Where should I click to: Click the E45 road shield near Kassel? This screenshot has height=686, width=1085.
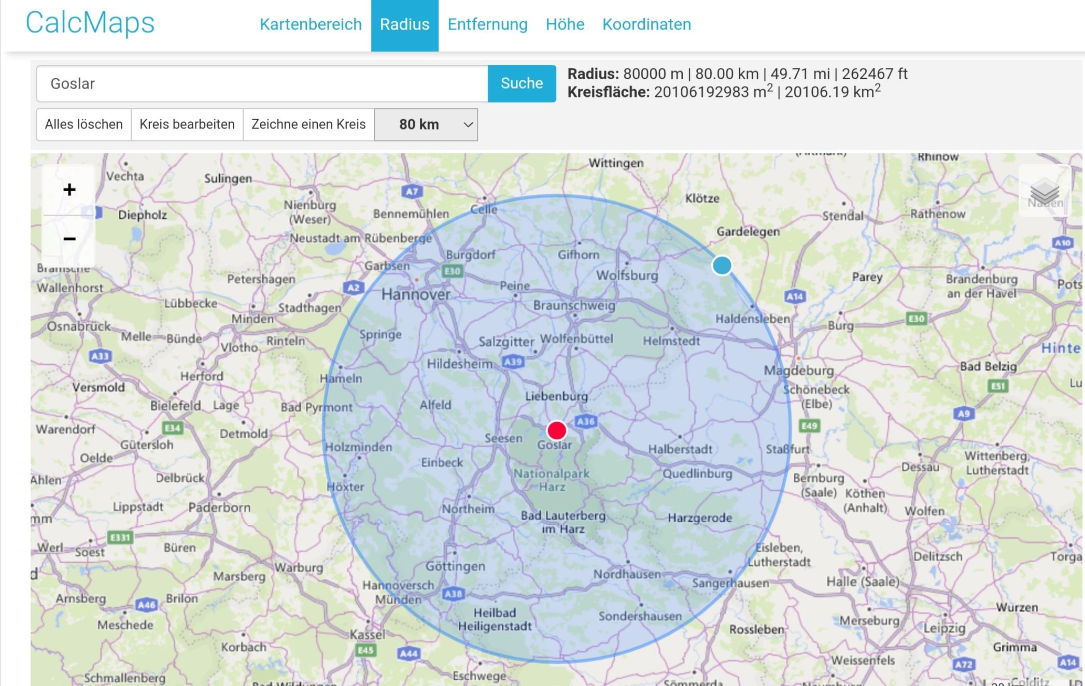[x=365, y=650]
